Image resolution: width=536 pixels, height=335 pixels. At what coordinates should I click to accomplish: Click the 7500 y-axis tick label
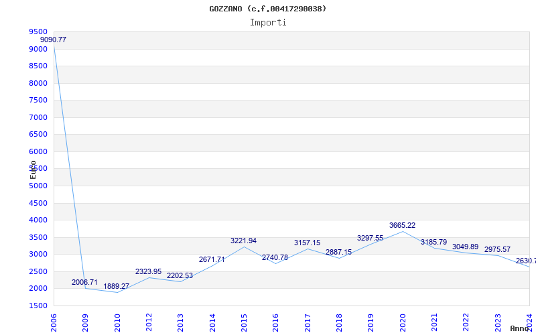(x=38, y=100)
